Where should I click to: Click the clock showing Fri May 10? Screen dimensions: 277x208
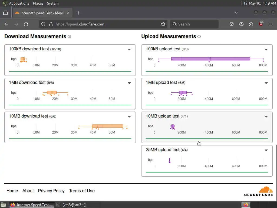(260, 3)
